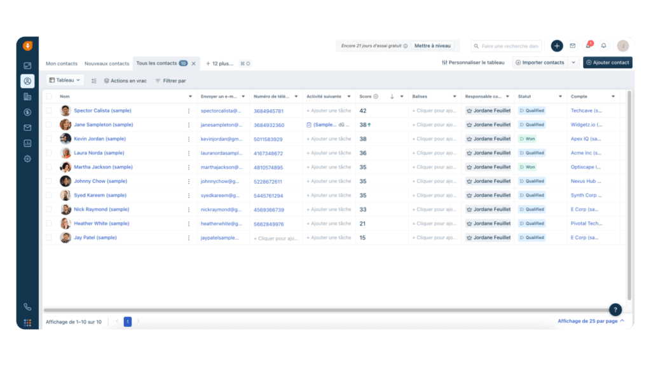Open the phone dialer icon in the sidebar

[27, 306]
